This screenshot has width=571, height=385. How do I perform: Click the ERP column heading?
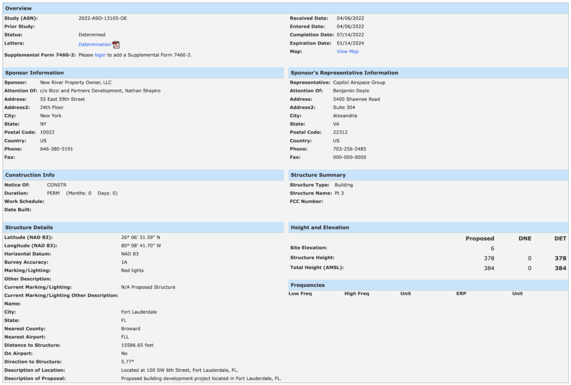(461, 294)
